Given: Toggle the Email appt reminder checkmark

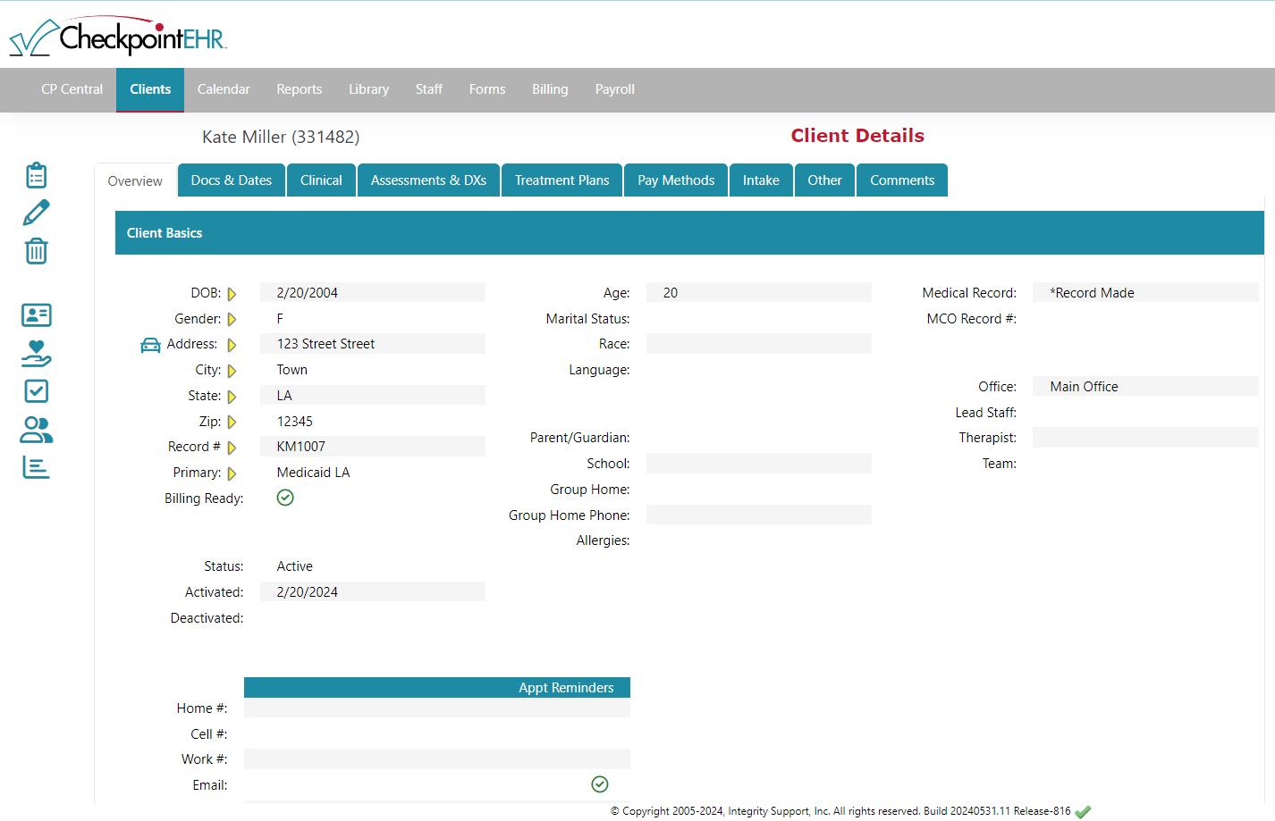Looking at the screenshot, I should click(599, 783).
